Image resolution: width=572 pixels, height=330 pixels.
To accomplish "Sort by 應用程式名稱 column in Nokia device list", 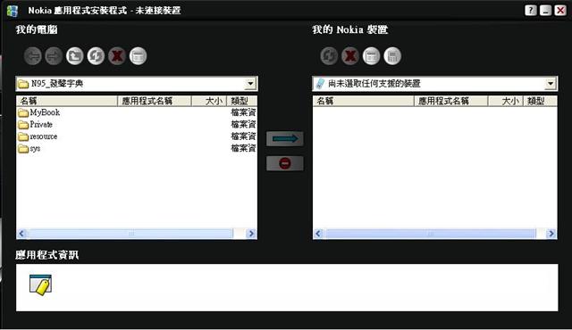I will click(x=450, y=101).
